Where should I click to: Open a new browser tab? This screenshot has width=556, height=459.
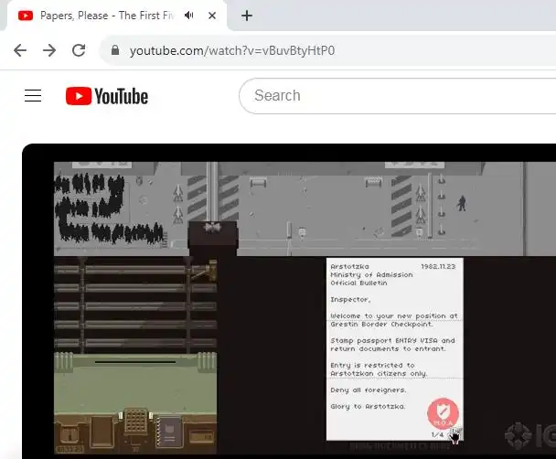(x=247, y=16)
